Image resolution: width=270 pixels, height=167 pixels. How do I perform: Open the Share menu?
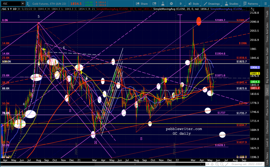[x=142, y=4]
